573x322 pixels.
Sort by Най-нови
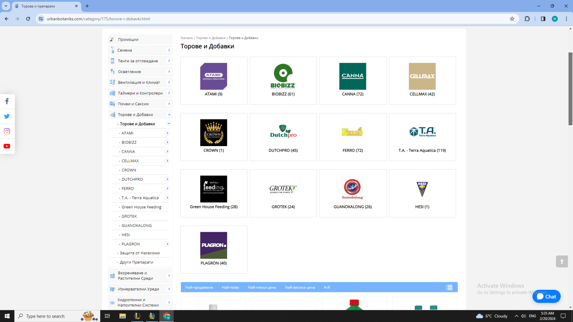(x=230, y=287)
